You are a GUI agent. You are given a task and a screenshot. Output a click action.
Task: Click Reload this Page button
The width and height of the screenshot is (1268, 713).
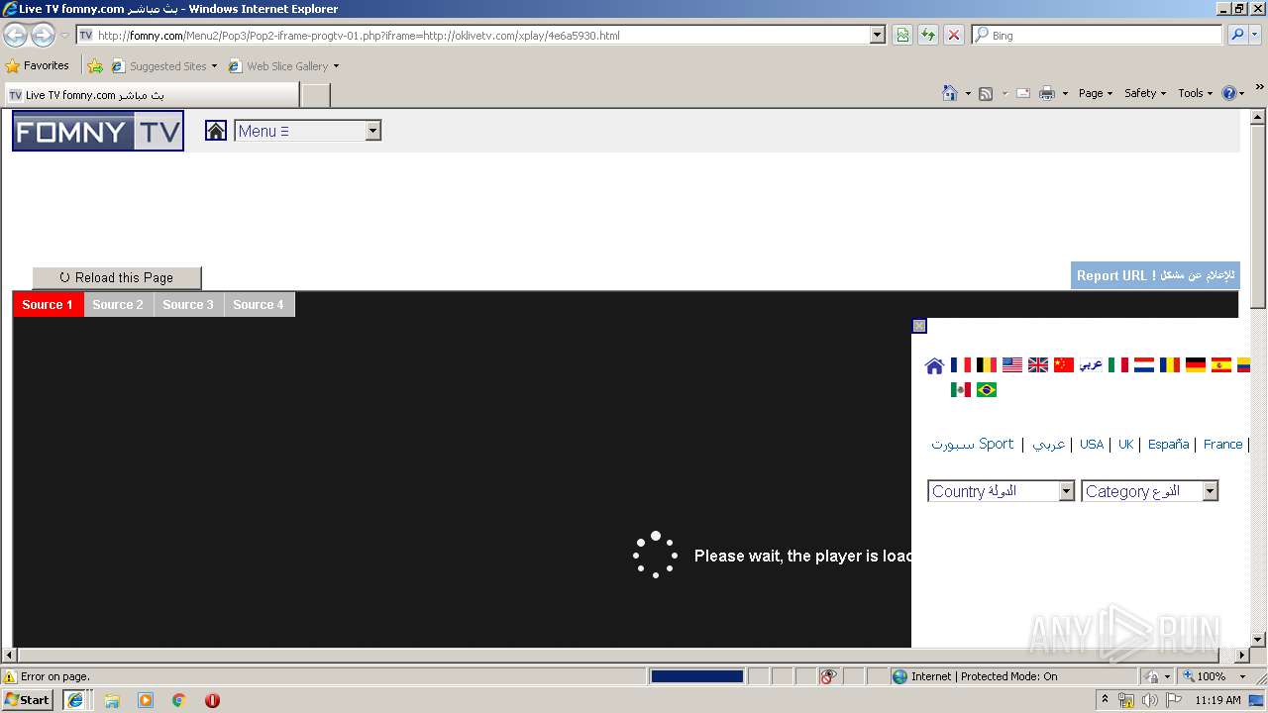(x=117, y=278)
